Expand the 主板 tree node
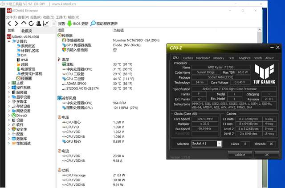 point(9,83)
